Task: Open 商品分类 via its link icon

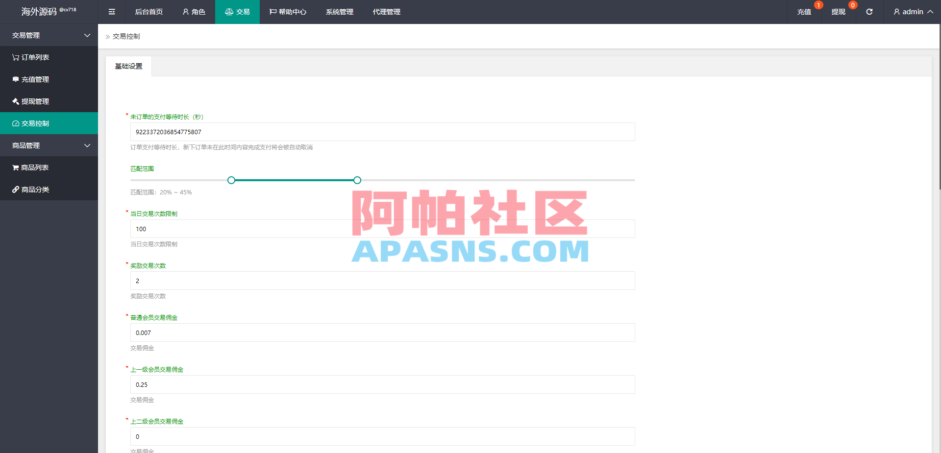Action: pyautogui.click(x=15, y=189)
